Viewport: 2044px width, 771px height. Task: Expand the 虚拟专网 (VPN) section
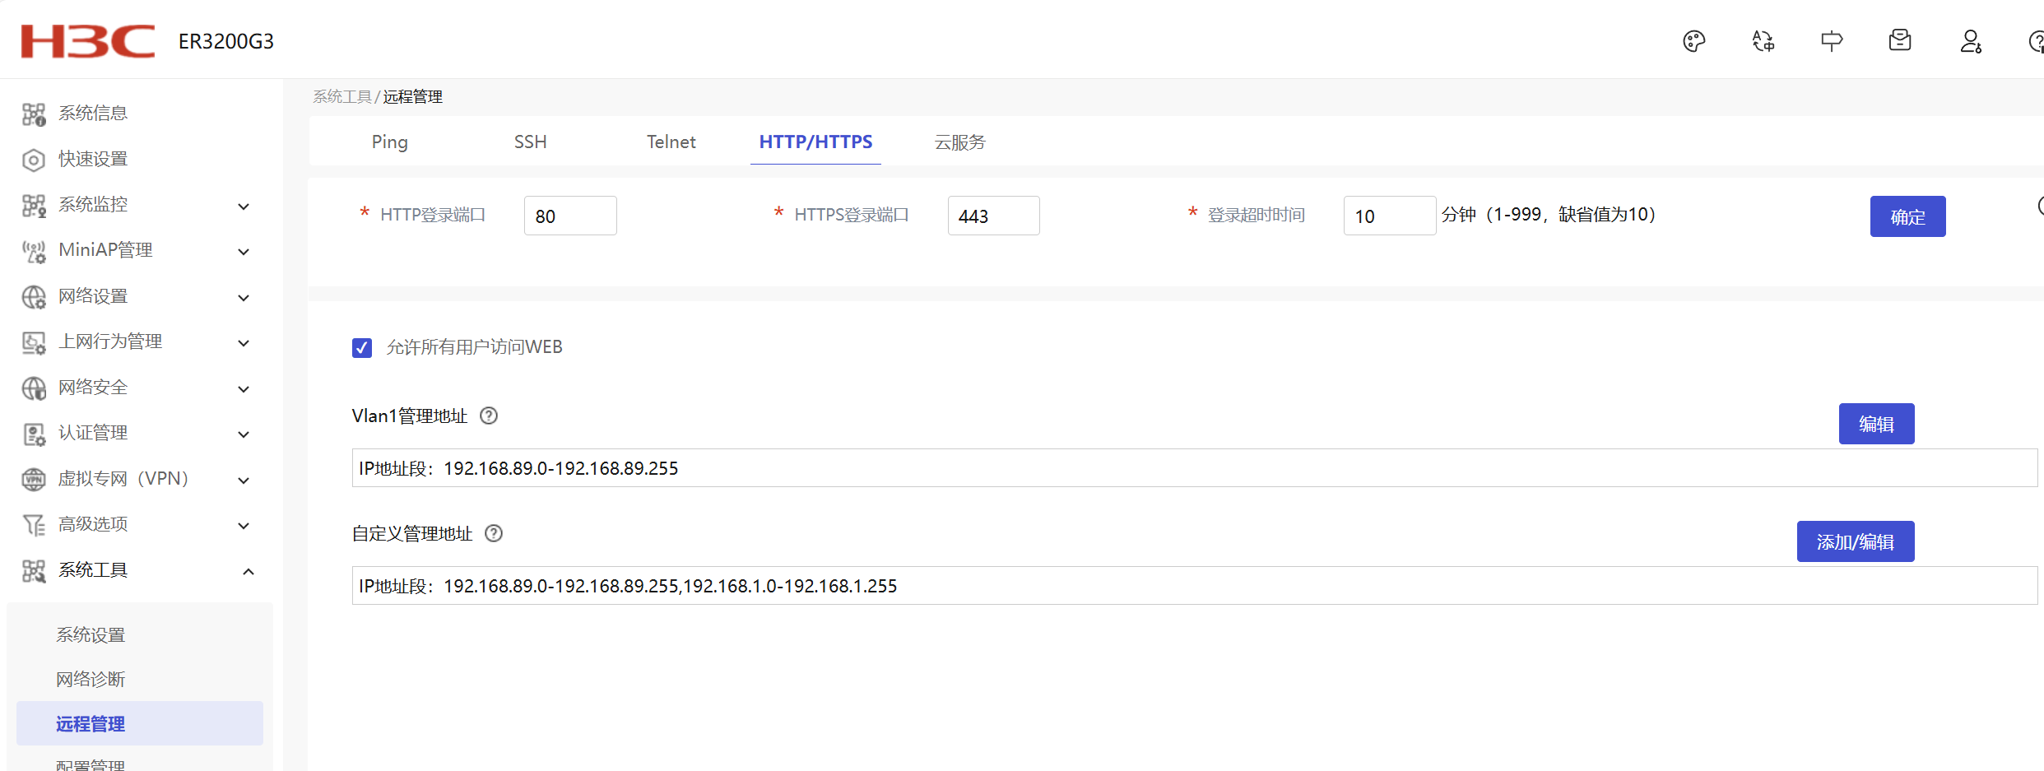click(x=136, y=479)
